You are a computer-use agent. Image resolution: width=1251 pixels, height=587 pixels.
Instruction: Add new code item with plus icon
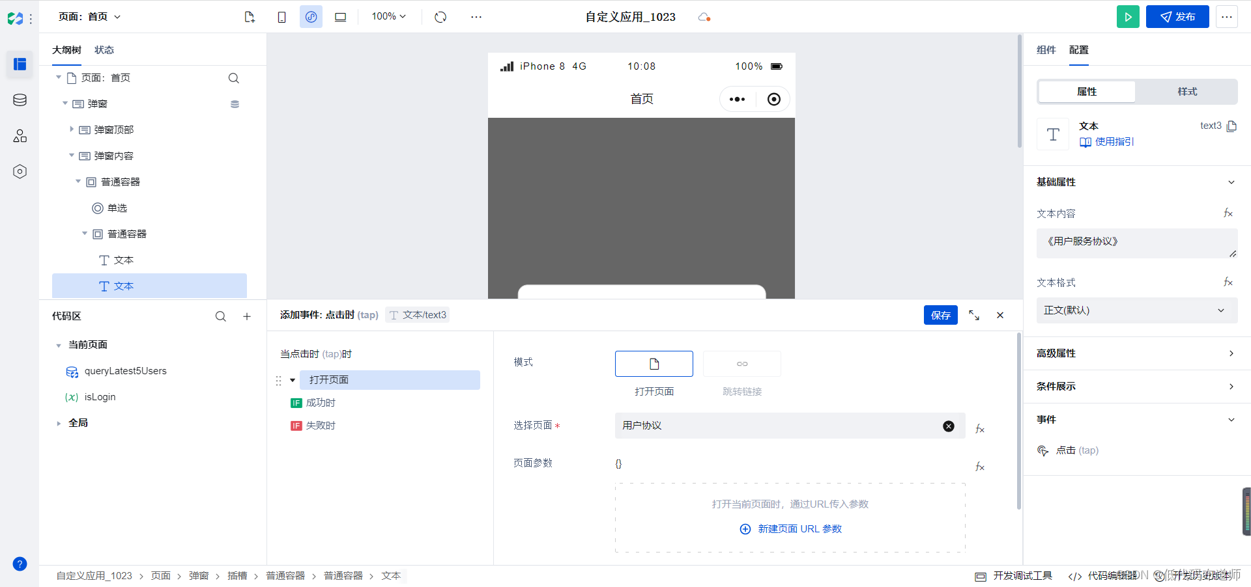pos(247,316)
